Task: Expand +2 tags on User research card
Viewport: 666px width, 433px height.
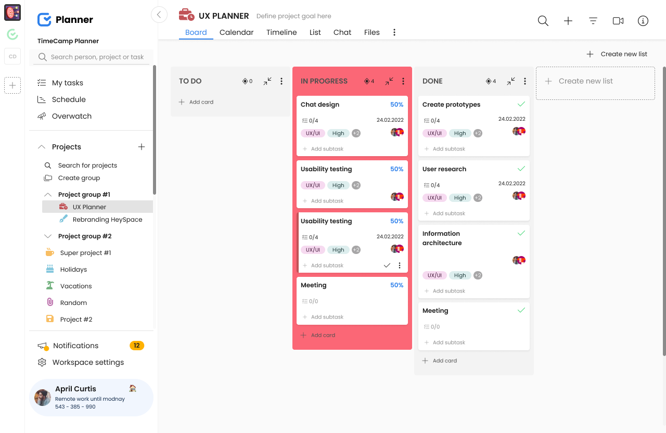Action: click(x=478, y=198)
